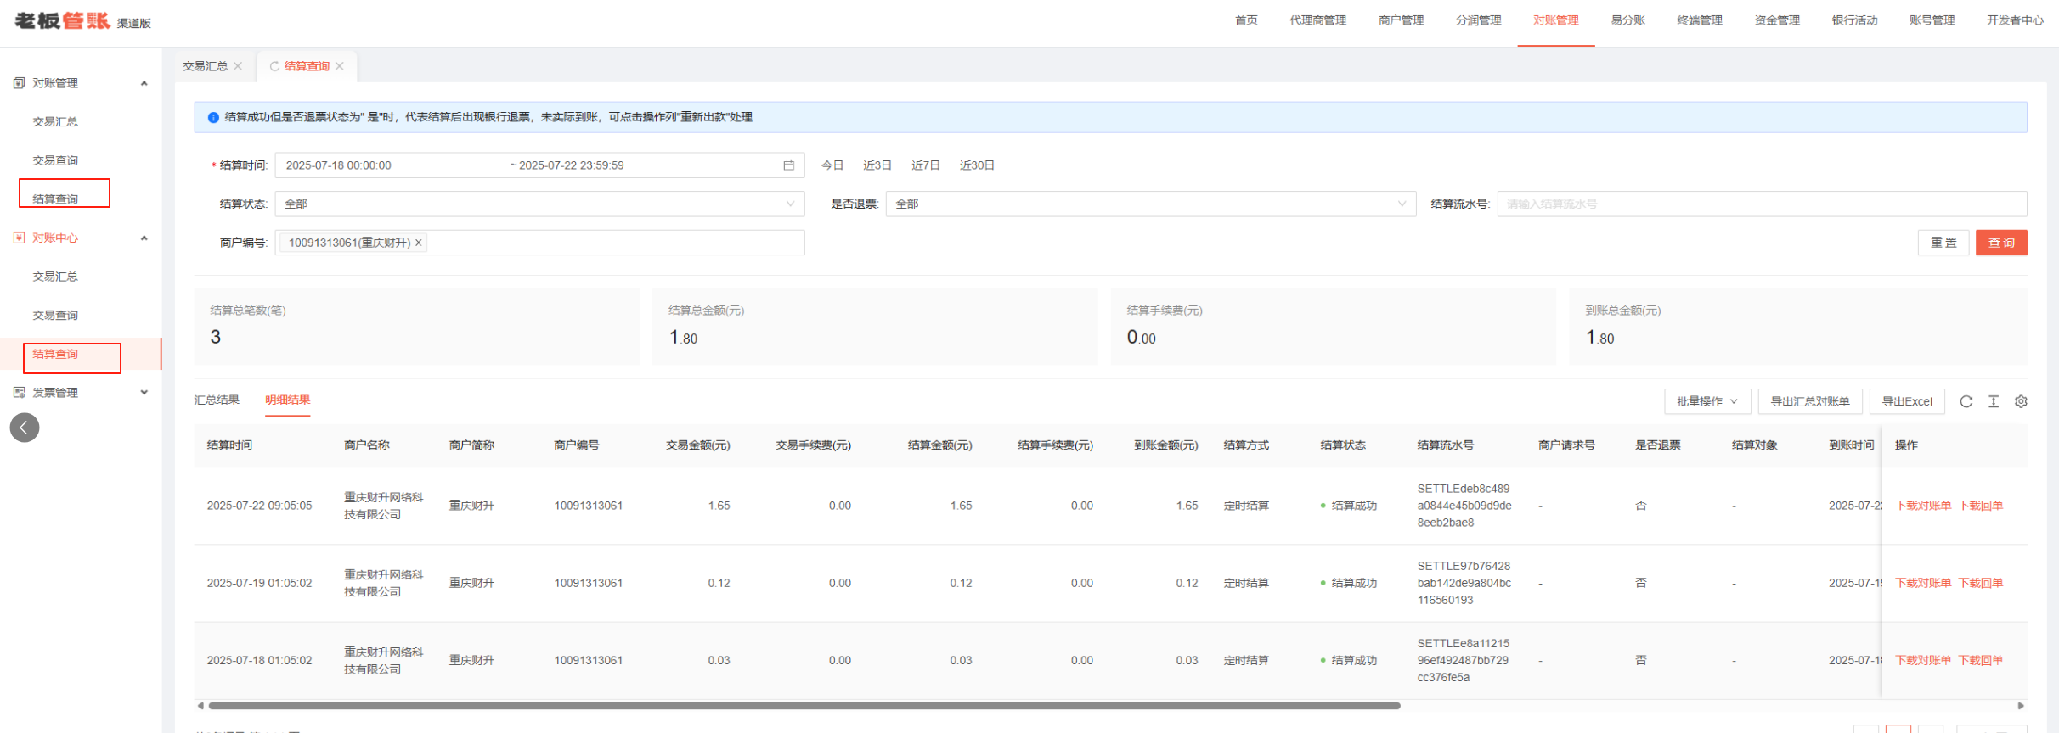Open 交易查询 under 对账中心 in sidebar
Screen dimensions: 2059x733
[x=55, y=316]
